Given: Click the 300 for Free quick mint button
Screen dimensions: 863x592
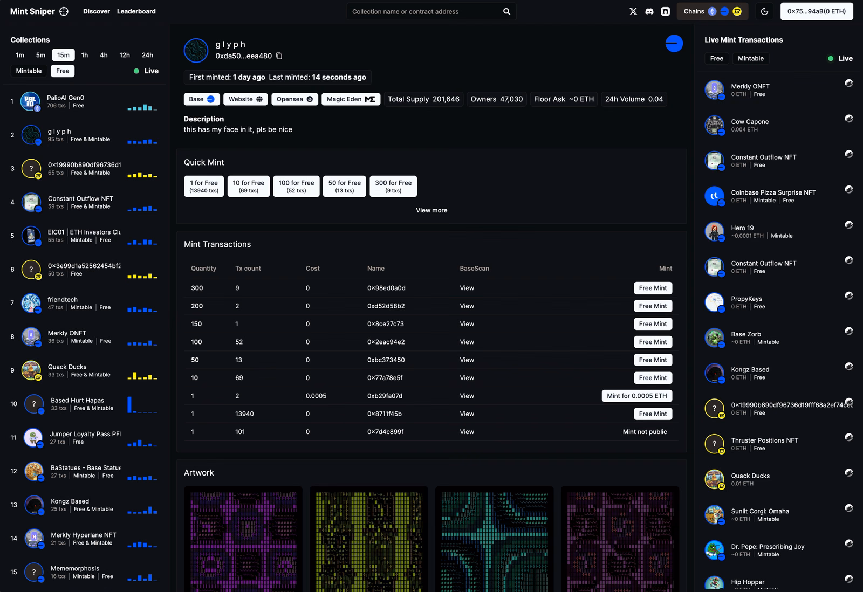Looking at the screenshot, I should (393, 187).
